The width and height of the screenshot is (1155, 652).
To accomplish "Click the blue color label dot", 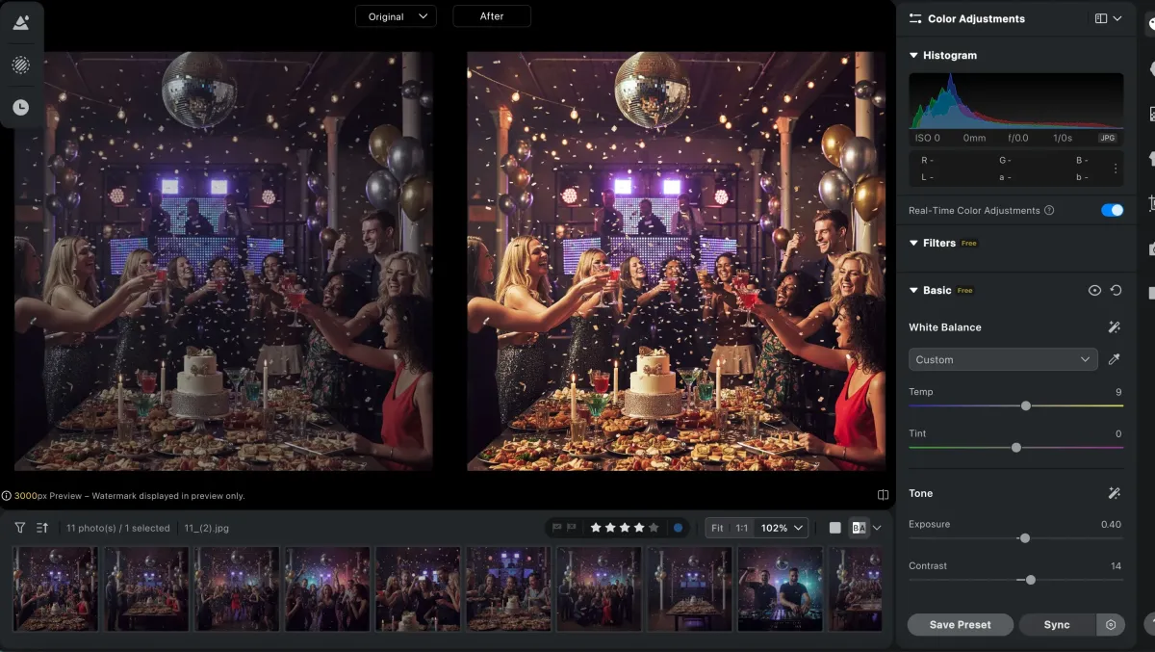I will tap(679, 528).
